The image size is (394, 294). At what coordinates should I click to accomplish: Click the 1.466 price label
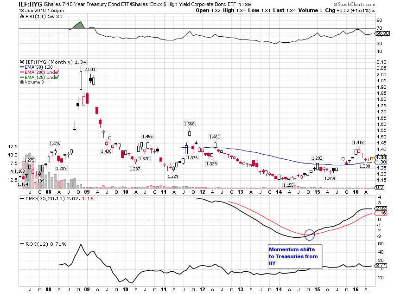pos(147,137)
